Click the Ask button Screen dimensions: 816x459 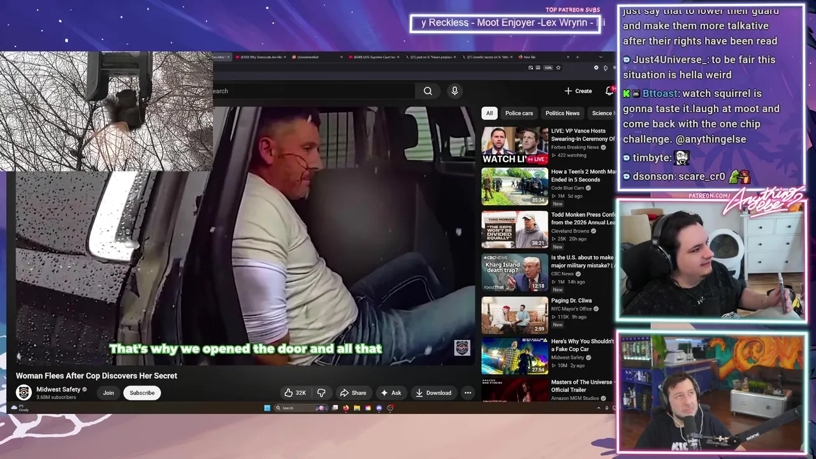[x=391, y=393]
